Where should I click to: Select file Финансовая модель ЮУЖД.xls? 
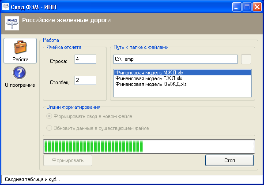[x=182, y=84]
